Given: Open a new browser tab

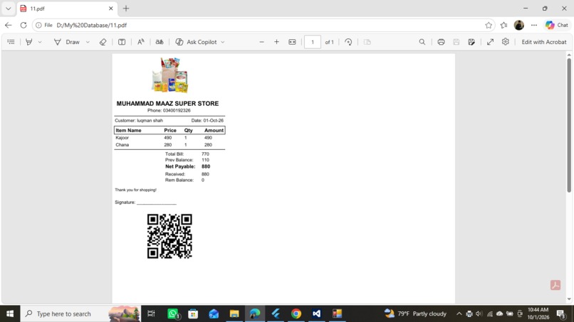Looking at the screenshot, I should pos(126,9).
